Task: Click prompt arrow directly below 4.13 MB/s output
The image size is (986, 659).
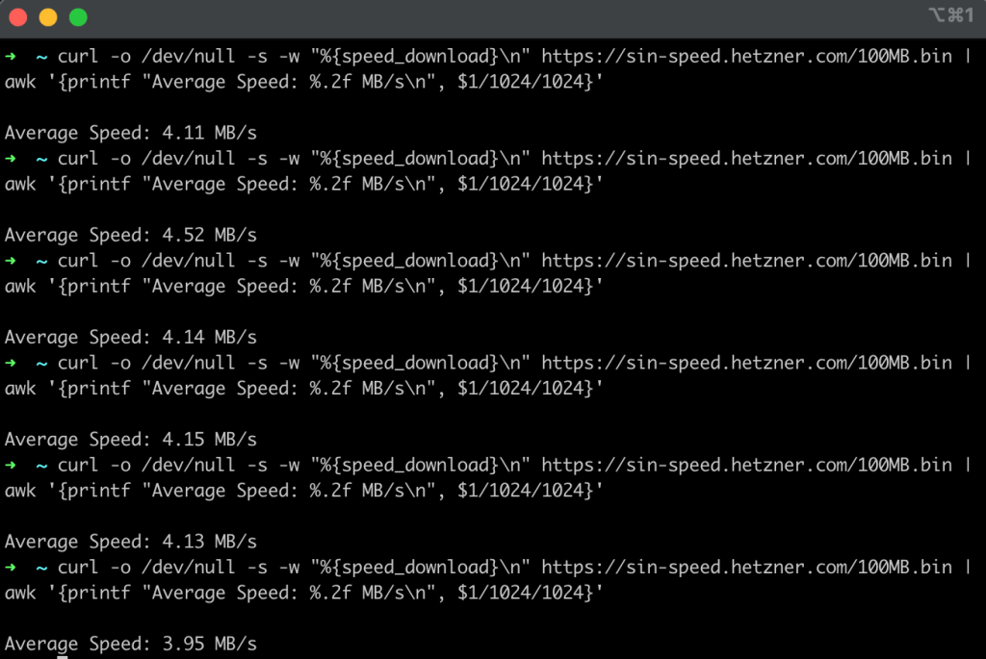Action: point(11,568)
